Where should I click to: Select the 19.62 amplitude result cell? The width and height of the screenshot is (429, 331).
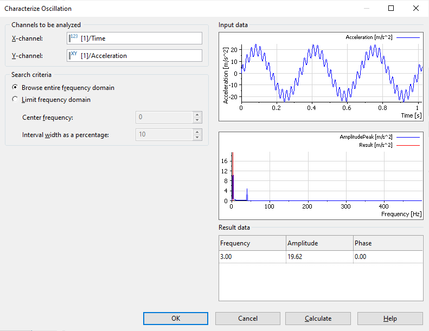(x=319, y=257)
